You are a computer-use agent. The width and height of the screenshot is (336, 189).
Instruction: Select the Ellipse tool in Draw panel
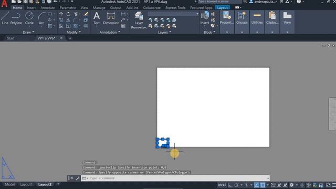[x=50, y=20]
